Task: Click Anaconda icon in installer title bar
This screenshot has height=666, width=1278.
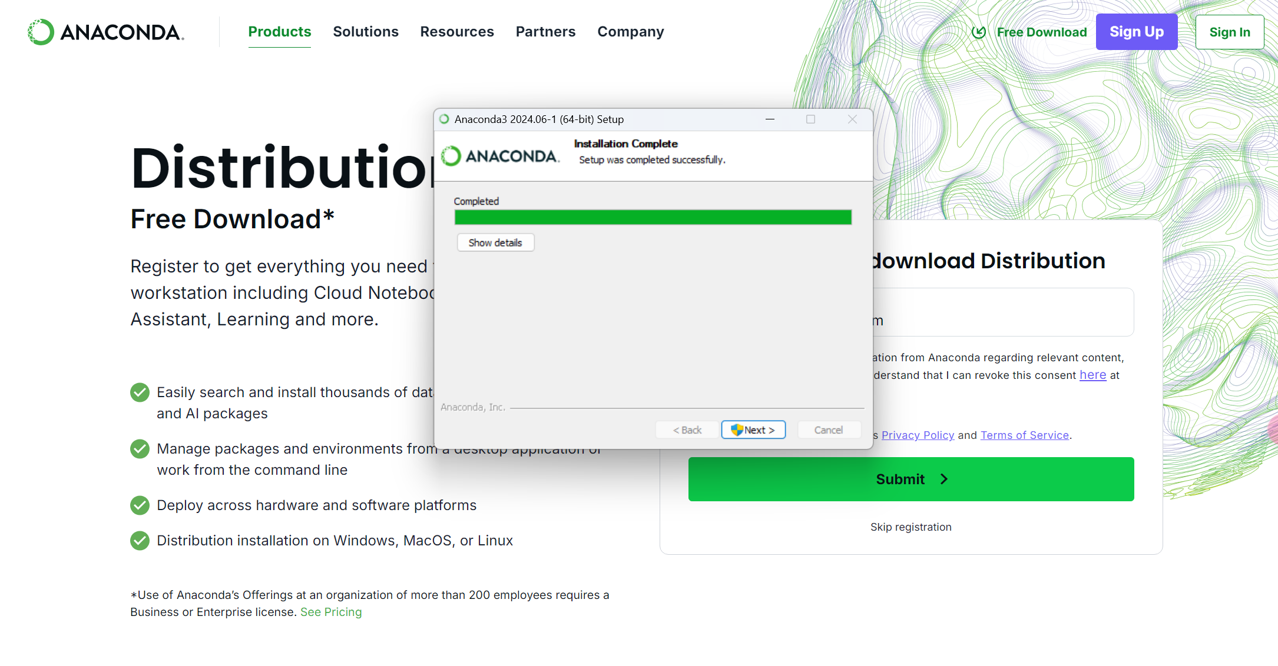Action: pyautogui.click(x=445, y=119)
